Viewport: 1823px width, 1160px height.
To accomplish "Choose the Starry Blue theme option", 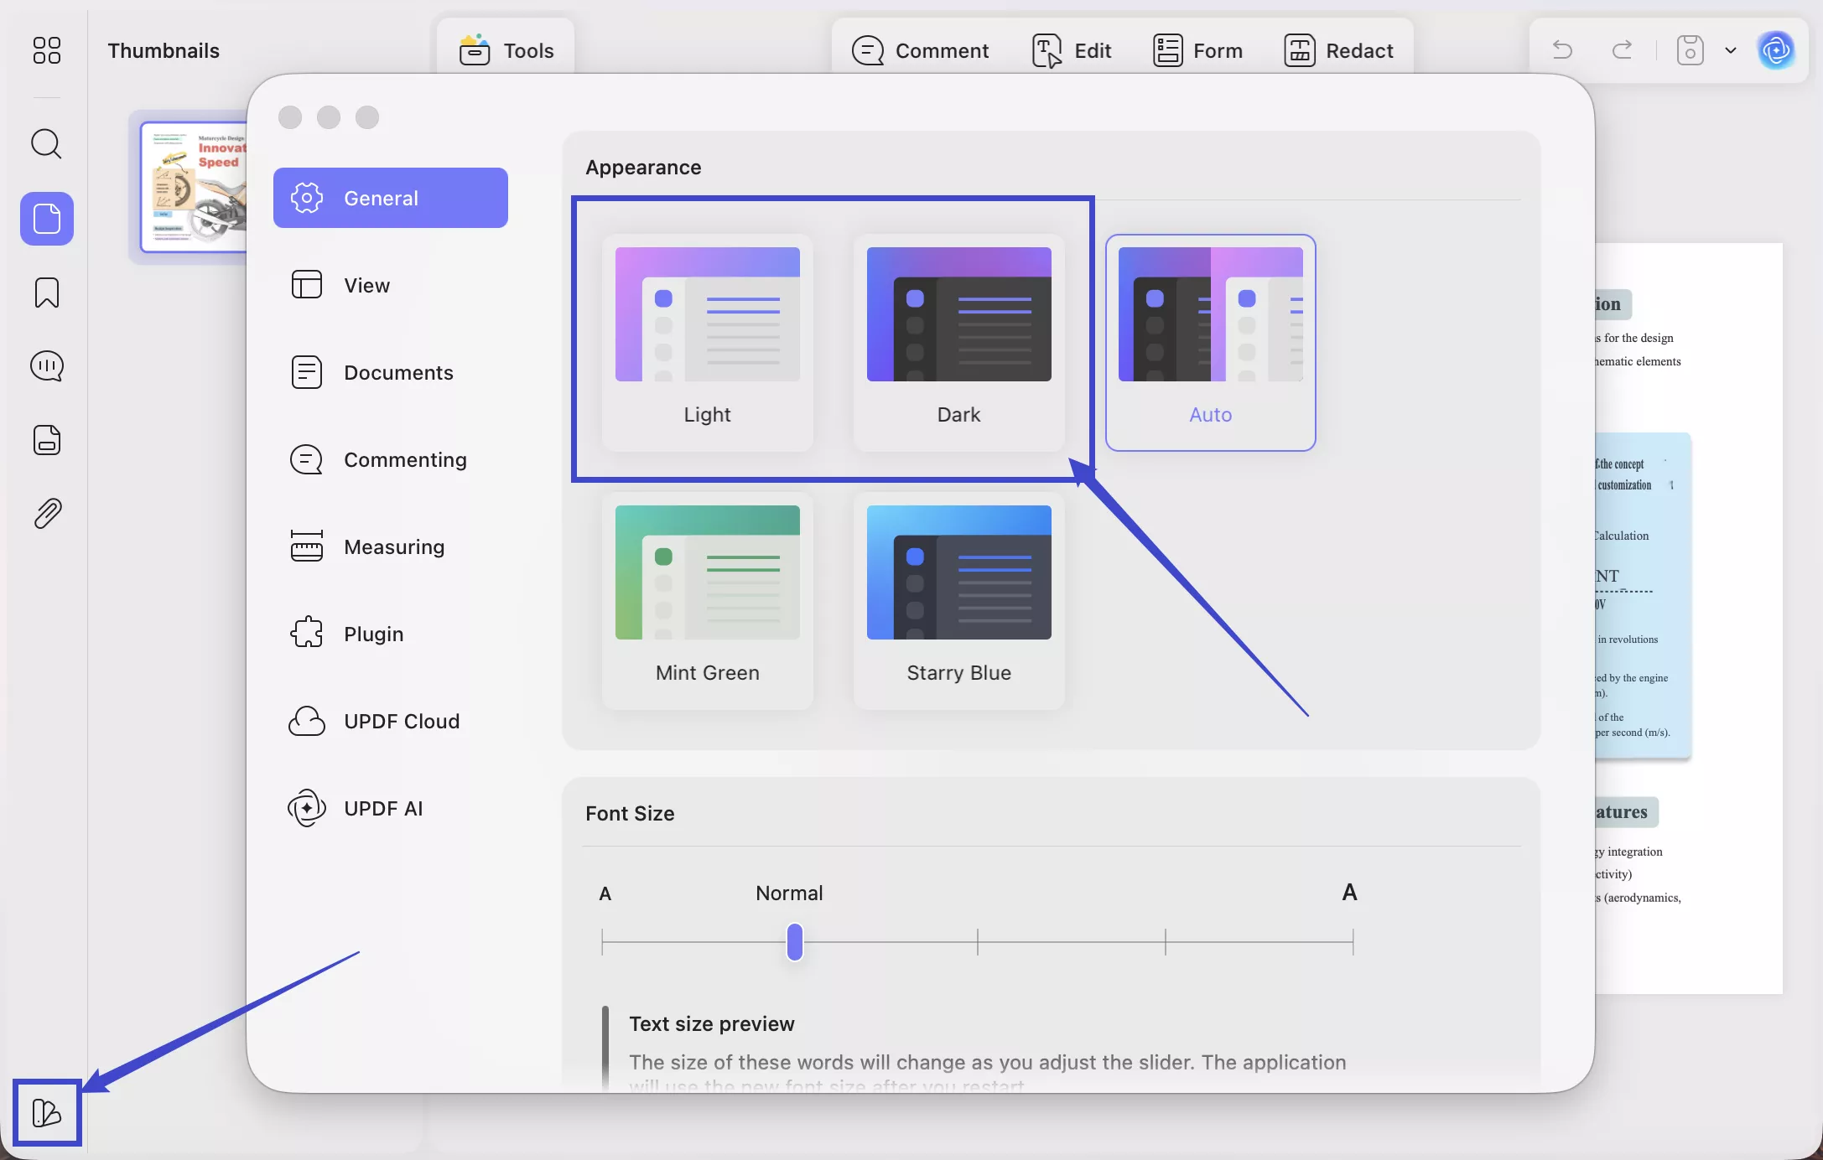I will (958, 600).
